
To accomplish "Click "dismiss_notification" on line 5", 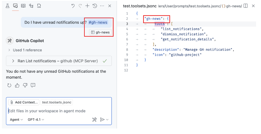I will tap(183, 34).
